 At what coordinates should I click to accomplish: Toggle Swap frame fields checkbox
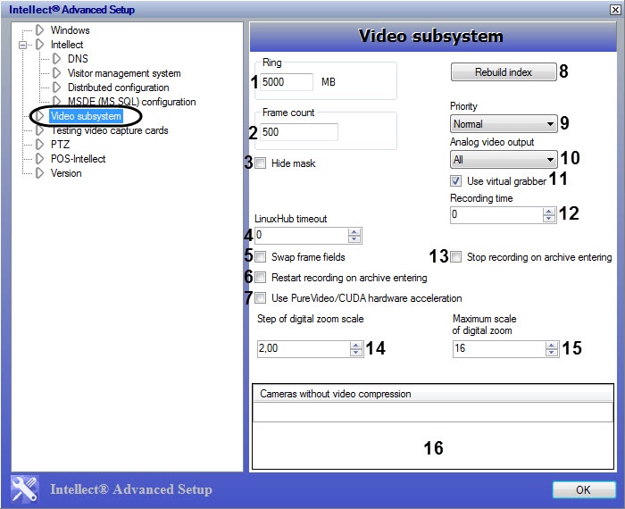coord(261,256)
